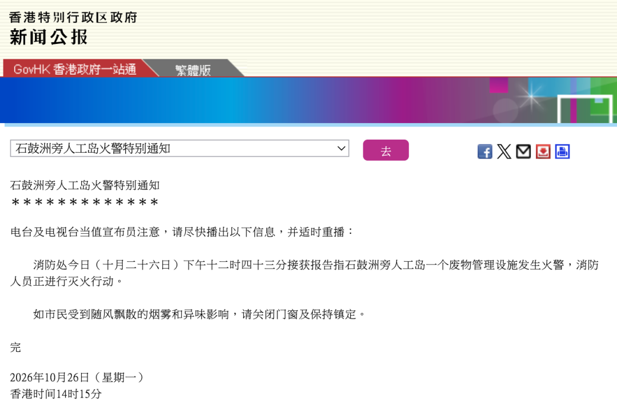Open the press release selection dropdown
Screen dimensions: 617x410
pos(179,148)
